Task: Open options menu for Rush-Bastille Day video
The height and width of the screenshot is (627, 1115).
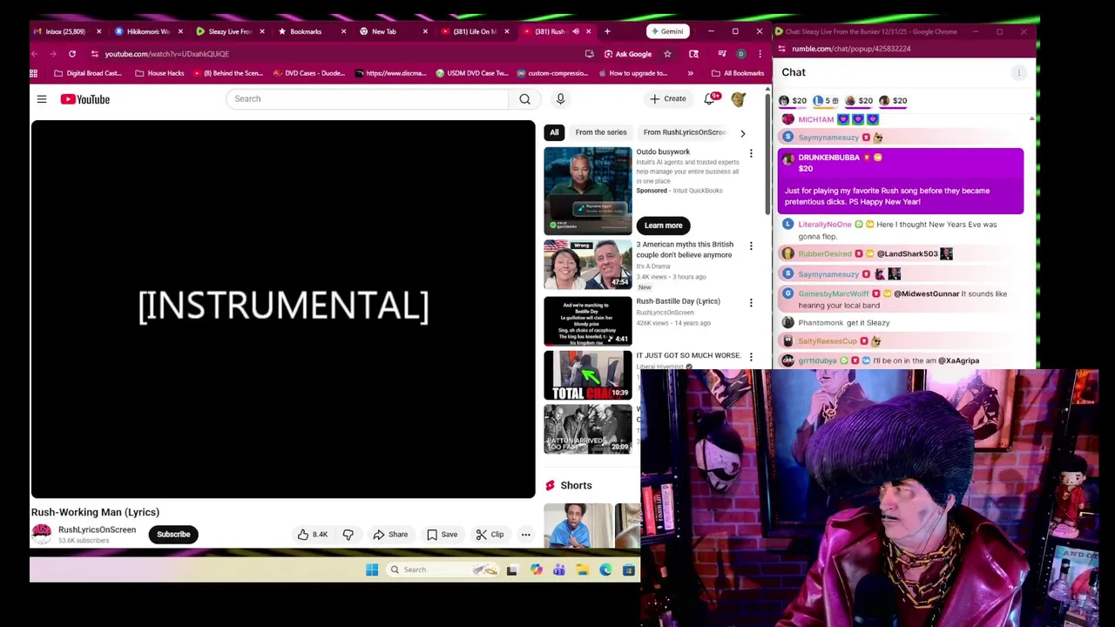Action: coord(751,303)
